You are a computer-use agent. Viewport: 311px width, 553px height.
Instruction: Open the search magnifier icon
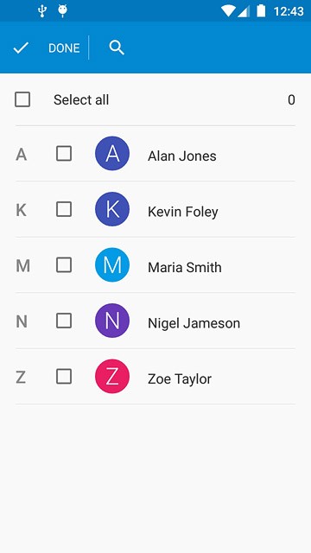pyautogui.click(x=117, y=48)
